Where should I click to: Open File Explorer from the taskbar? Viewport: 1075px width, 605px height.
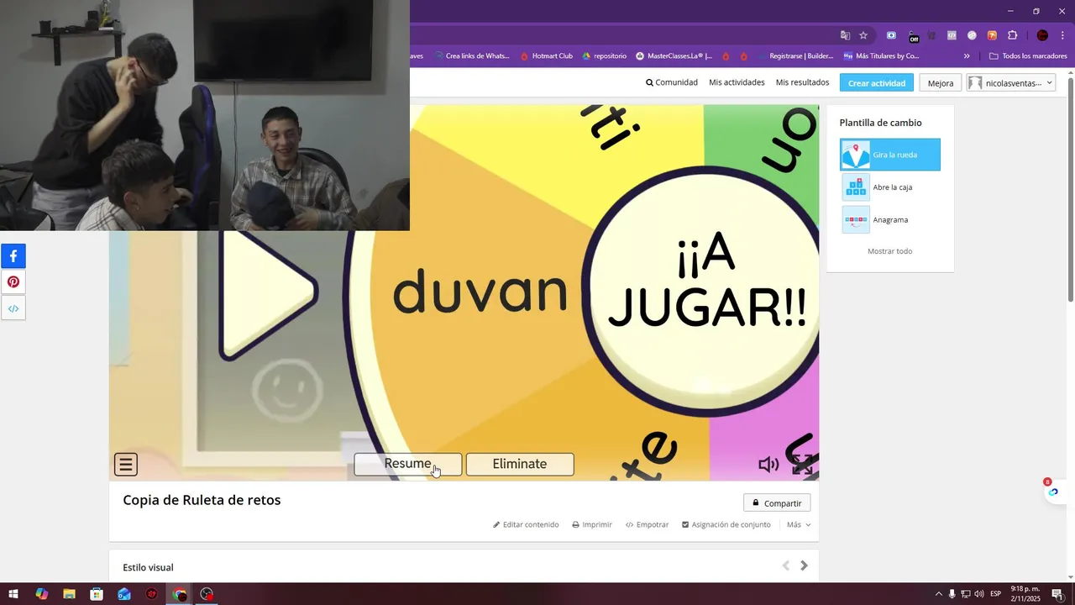point(69,594)
